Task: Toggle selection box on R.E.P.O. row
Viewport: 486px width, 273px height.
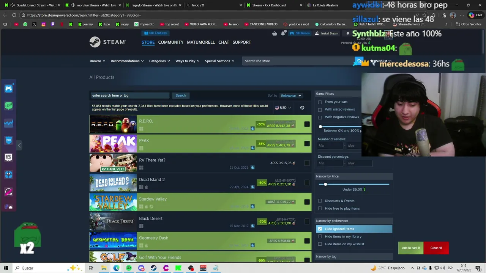Action: click(x=307, y=124)
